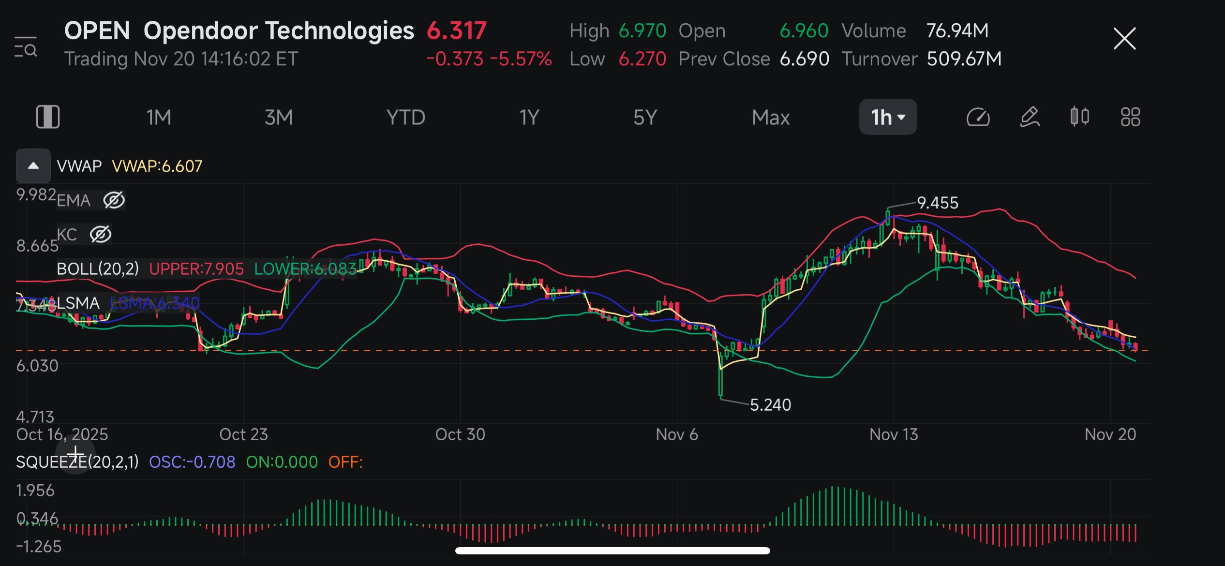Show the hidden EMA indicator
This screenshot has width=1225, height=566.
click(x=114, y=200)
